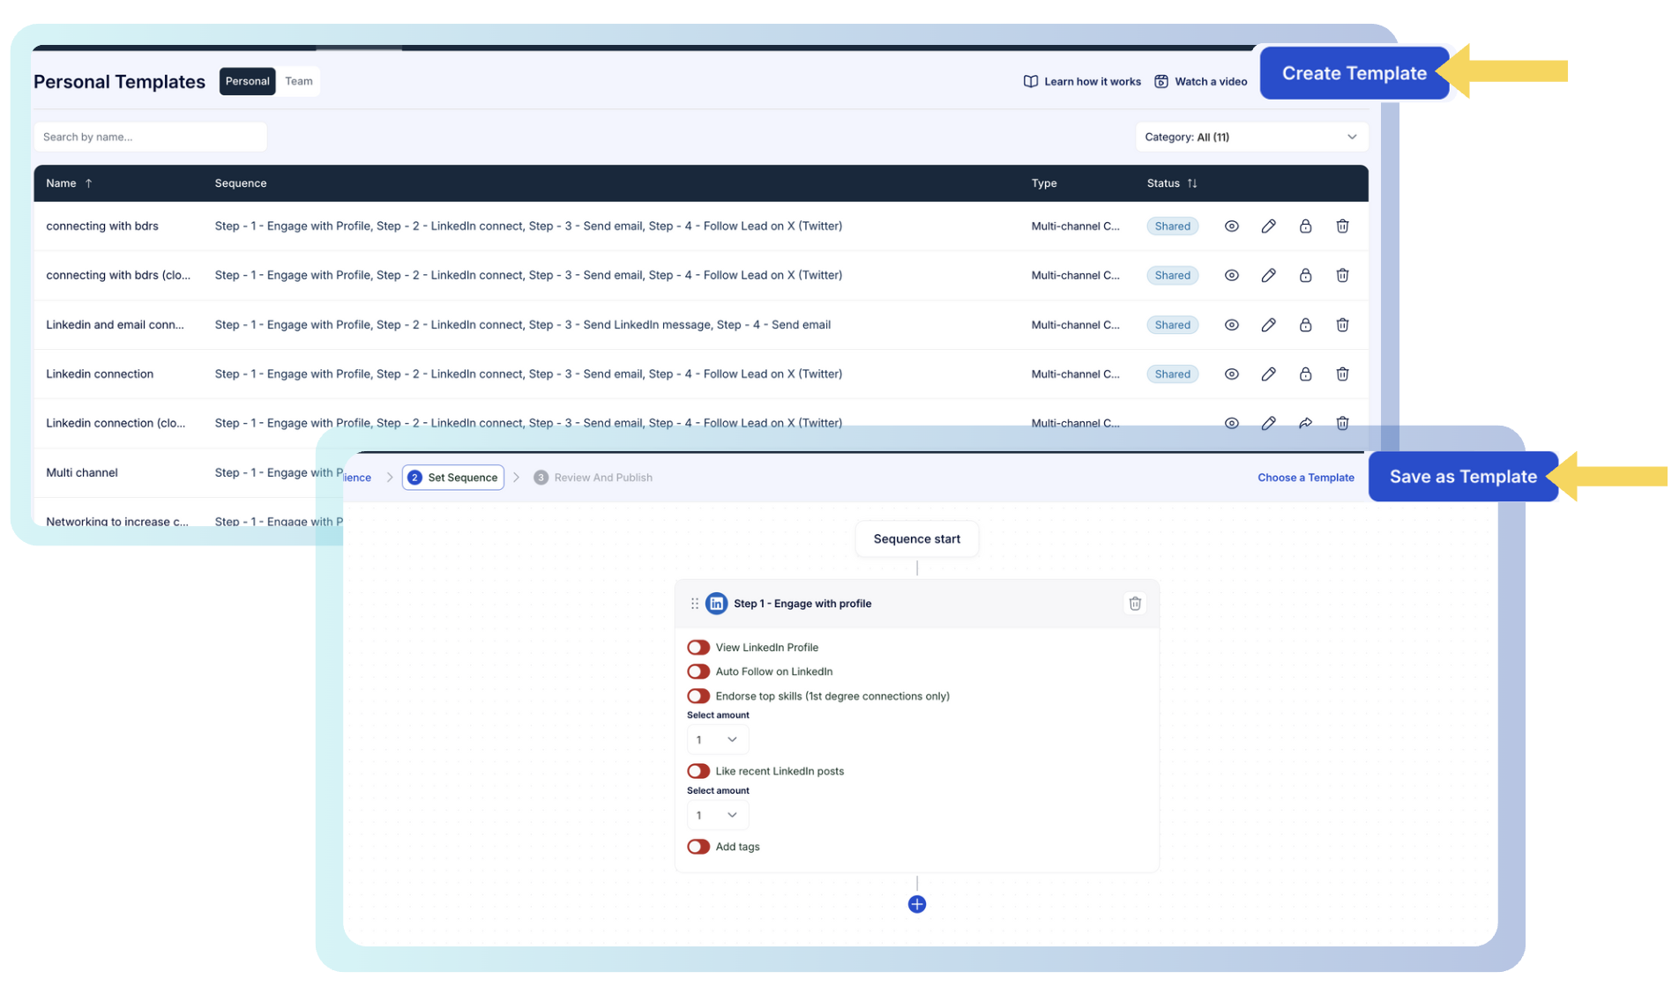
Task: Delete 'connecting with bdrs (clo...' template
Action: click(x=1342, y=276)
